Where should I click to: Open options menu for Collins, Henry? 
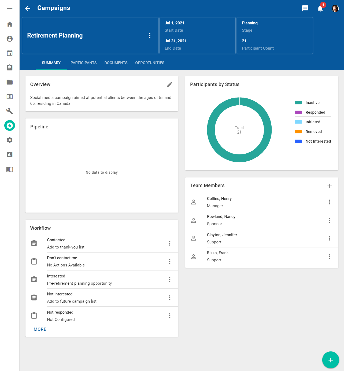(x=330, y=202)
